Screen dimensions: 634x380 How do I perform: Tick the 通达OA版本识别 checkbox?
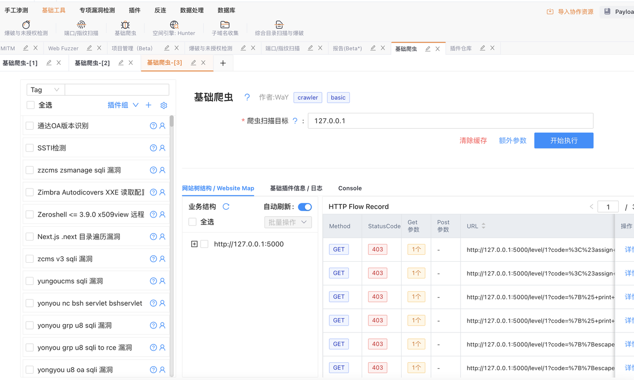point(30,126)
